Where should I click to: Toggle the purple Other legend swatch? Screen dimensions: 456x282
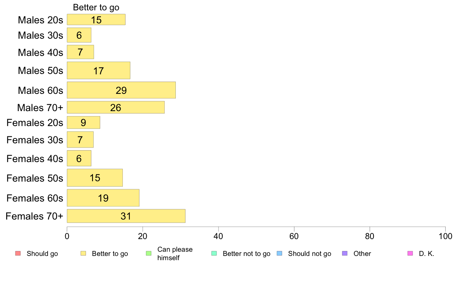[x=344, y=253]
